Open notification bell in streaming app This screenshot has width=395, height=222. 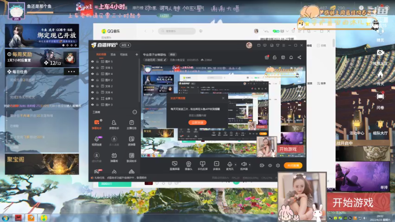[291, 57]
